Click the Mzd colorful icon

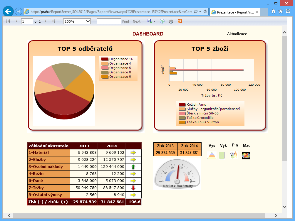(246, 155)
